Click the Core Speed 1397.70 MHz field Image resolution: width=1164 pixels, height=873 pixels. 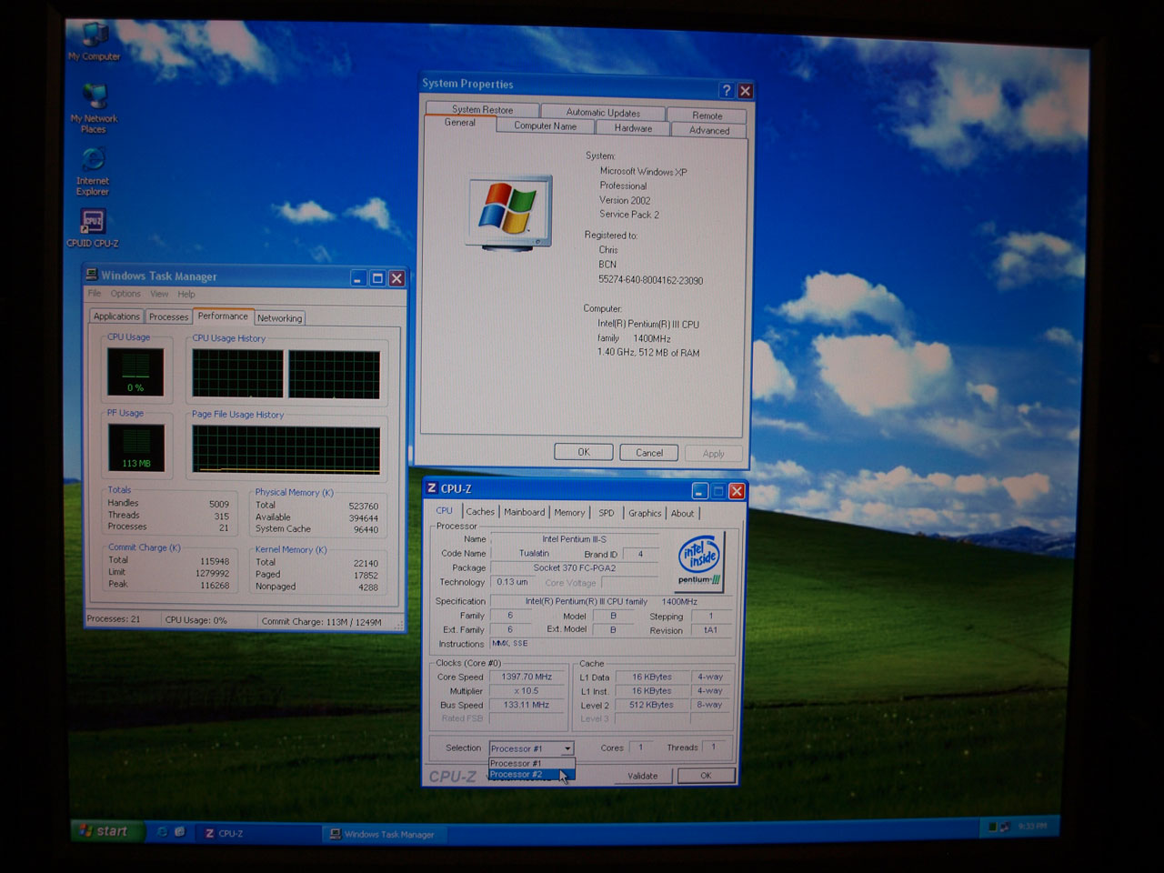coord(526,677)
